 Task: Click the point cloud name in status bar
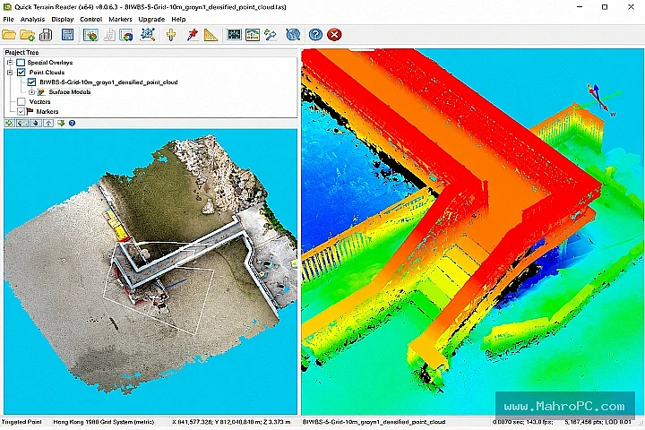pos(374,422)
